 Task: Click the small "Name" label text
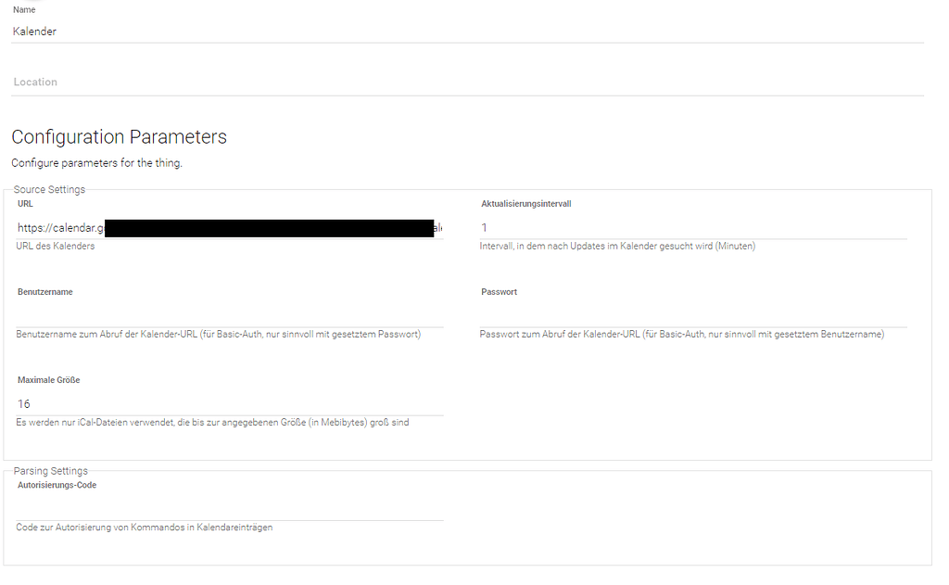24,10
